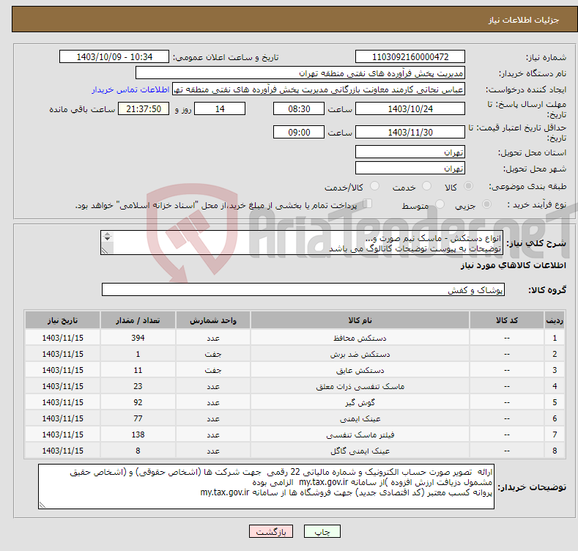The image size is (578, 551).
Task: Click the item name فیلتر ماسک تنفسی
Action: click(x=360, y=434)
